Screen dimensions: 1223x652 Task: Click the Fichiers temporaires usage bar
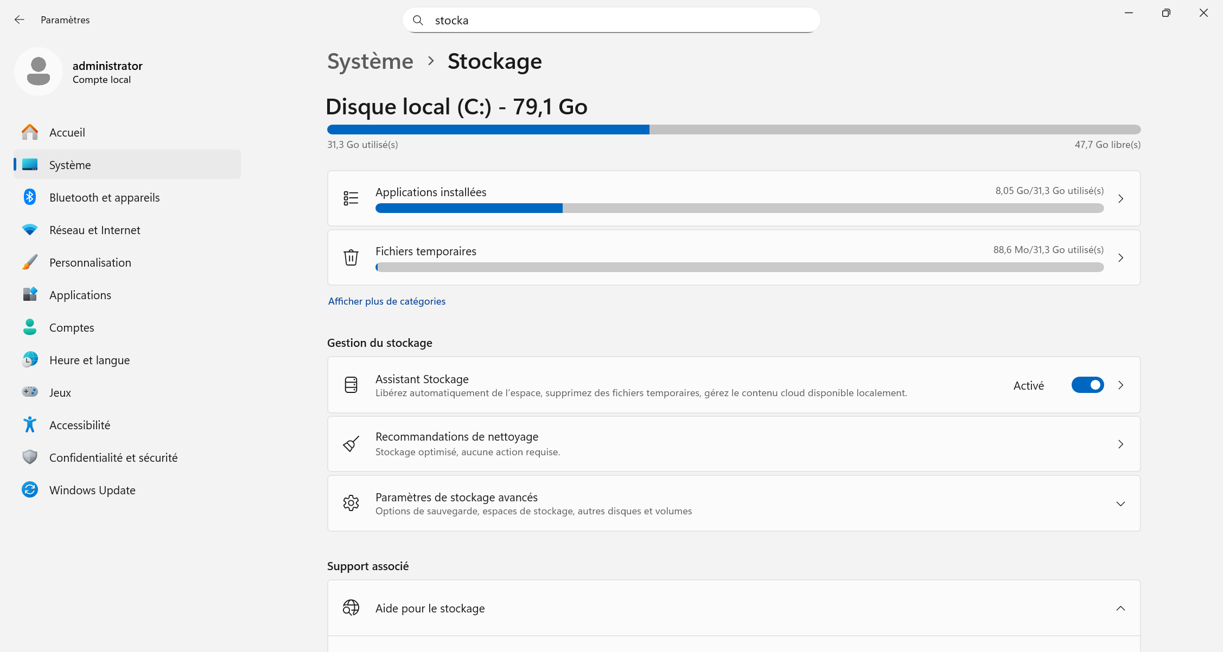pyautogui.click(x=740, y=267)
